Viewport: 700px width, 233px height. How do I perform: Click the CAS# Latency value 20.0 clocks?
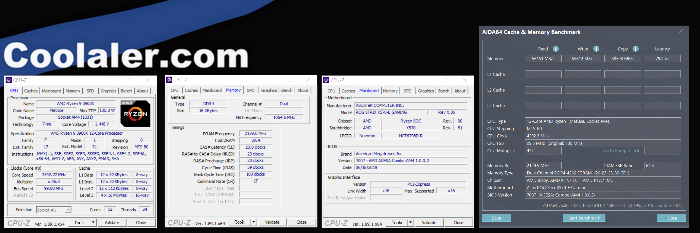click(256, 147)
